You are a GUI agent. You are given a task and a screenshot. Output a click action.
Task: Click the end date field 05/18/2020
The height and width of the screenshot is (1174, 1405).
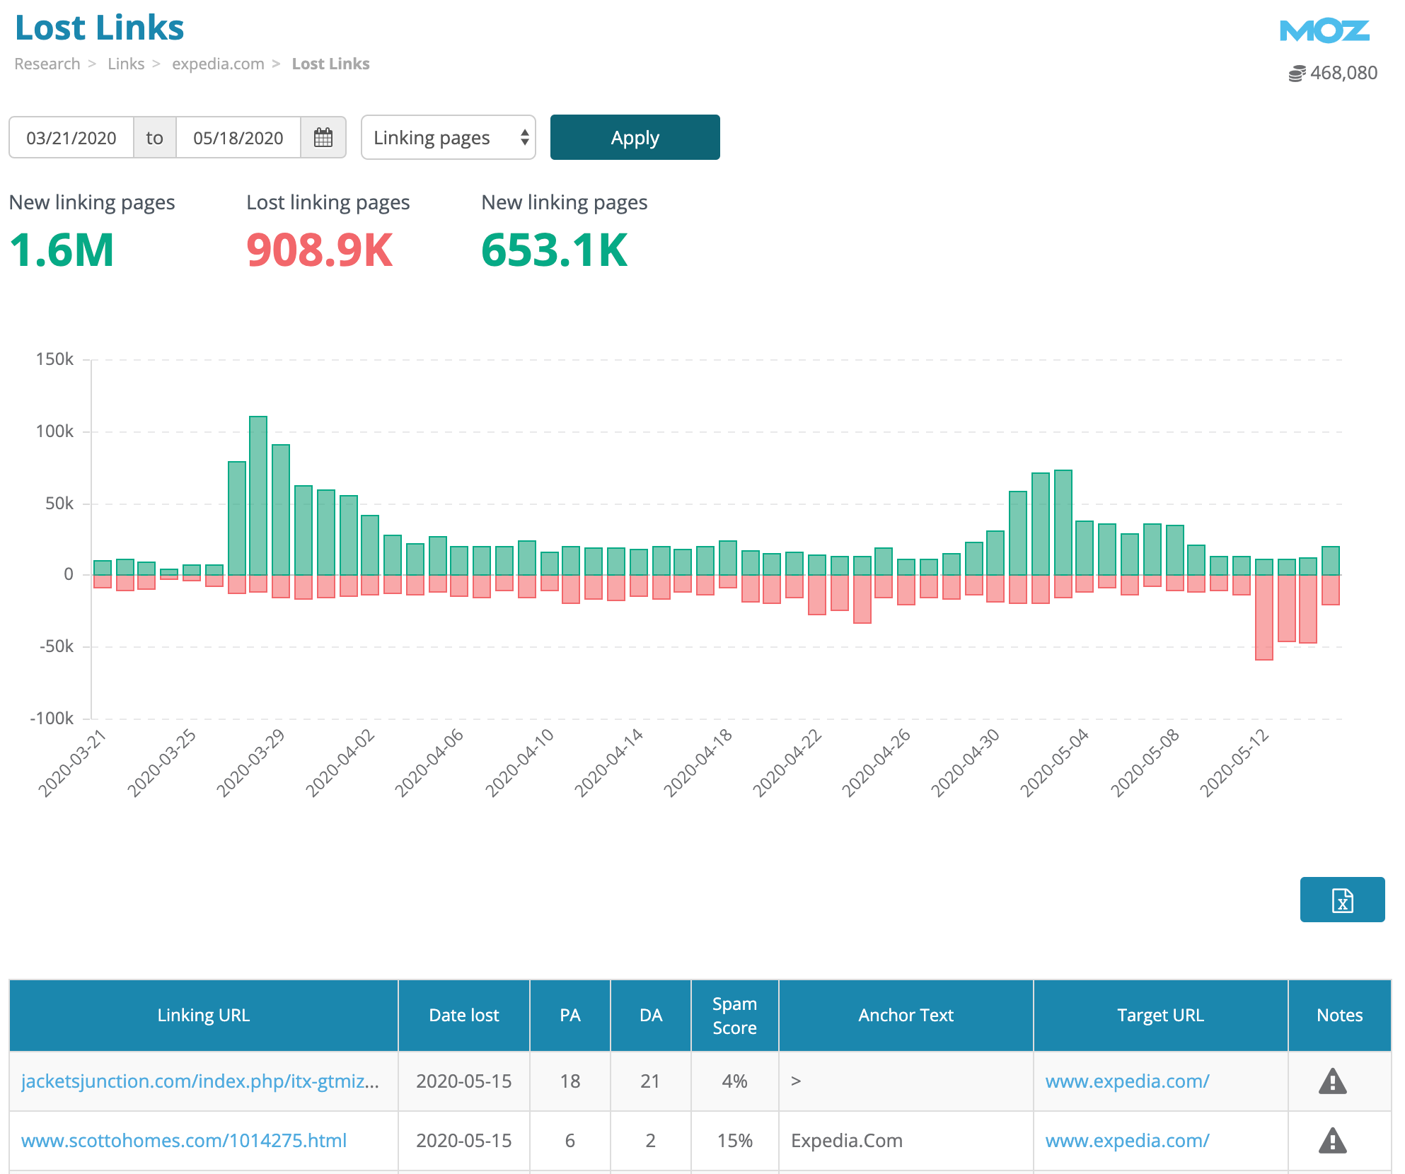point(238,137)
